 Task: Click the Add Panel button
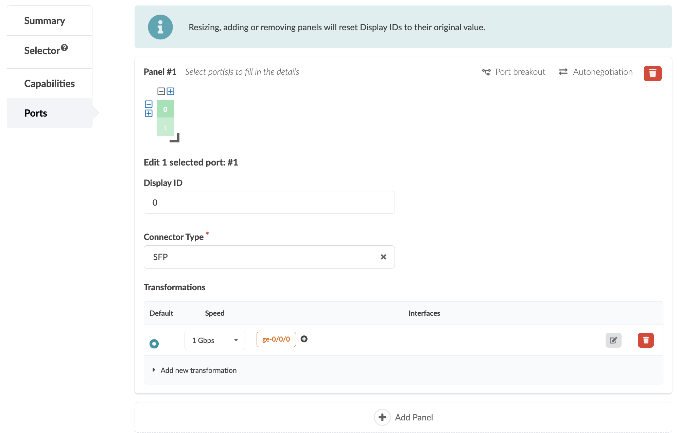click(x=403, y=417)
